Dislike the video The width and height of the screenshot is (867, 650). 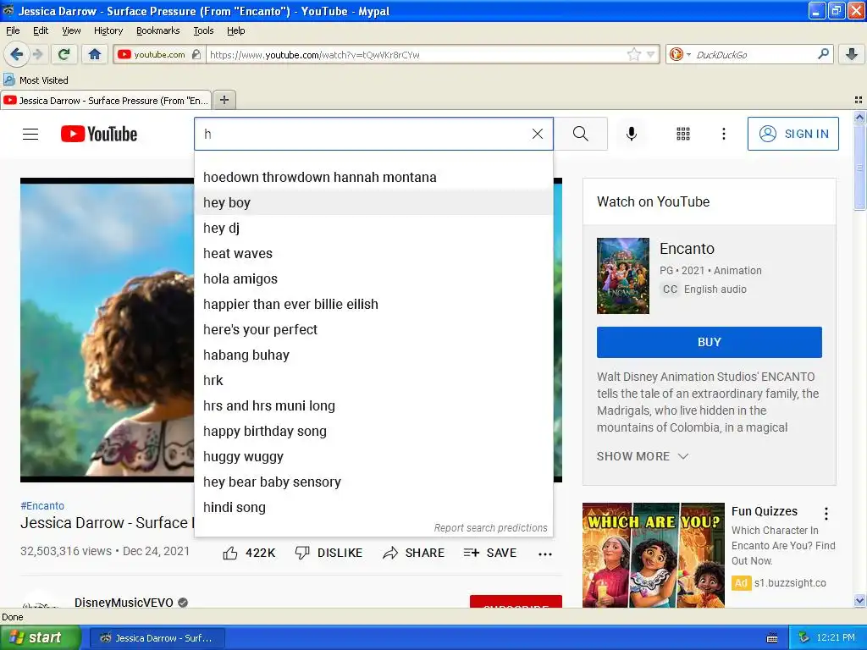(x=329, y=553)
